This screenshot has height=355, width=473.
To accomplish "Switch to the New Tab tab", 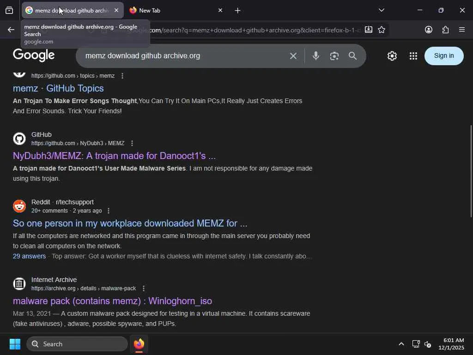I will 176,10.
